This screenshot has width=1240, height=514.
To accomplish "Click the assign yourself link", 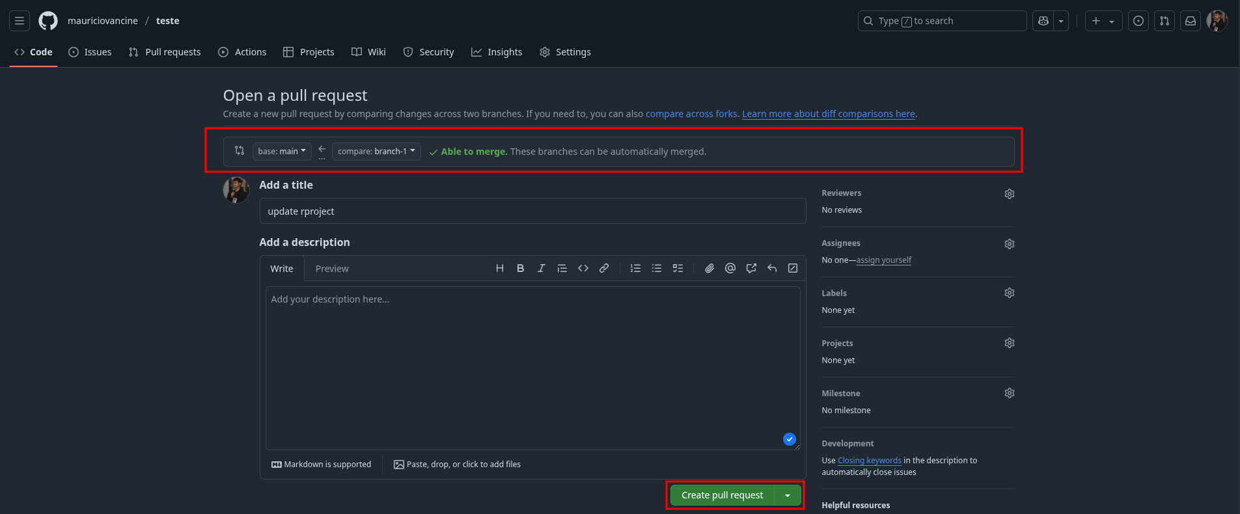I will pyautogui.click(x=883, y=260).
